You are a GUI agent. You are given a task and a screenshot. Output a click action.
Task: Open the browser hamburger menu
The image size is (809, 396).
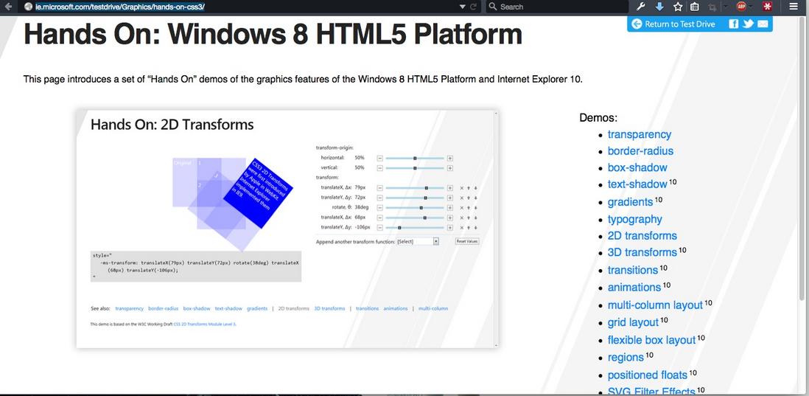(794, 7)
